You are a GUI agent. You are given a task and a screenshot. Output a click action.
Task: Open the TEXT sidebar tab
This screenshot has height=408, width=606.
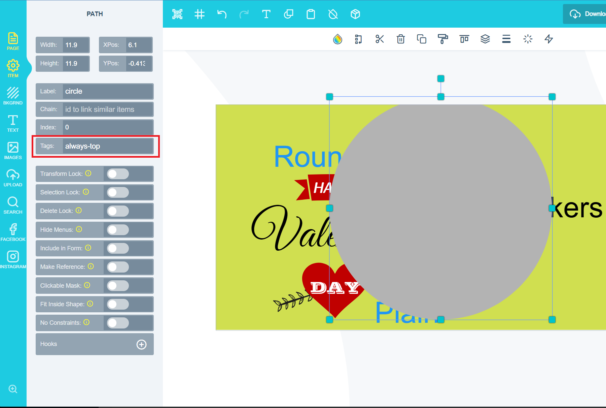coord(13,123)
